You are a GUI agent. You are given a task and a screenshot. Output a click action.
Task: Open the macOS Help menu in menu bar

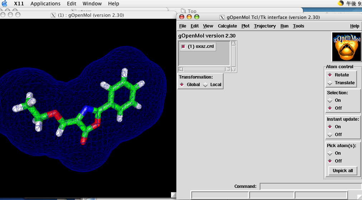click(114, 4)
